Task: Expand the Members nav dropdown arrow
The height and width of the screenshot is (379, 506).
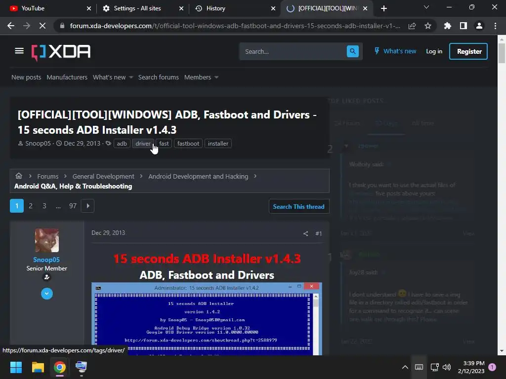Action: (x=216, y=77)
